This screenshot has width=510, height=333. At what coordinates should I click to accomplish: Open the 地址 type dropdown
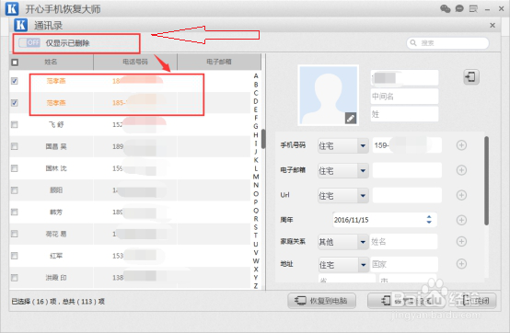[x=343, y=265]
